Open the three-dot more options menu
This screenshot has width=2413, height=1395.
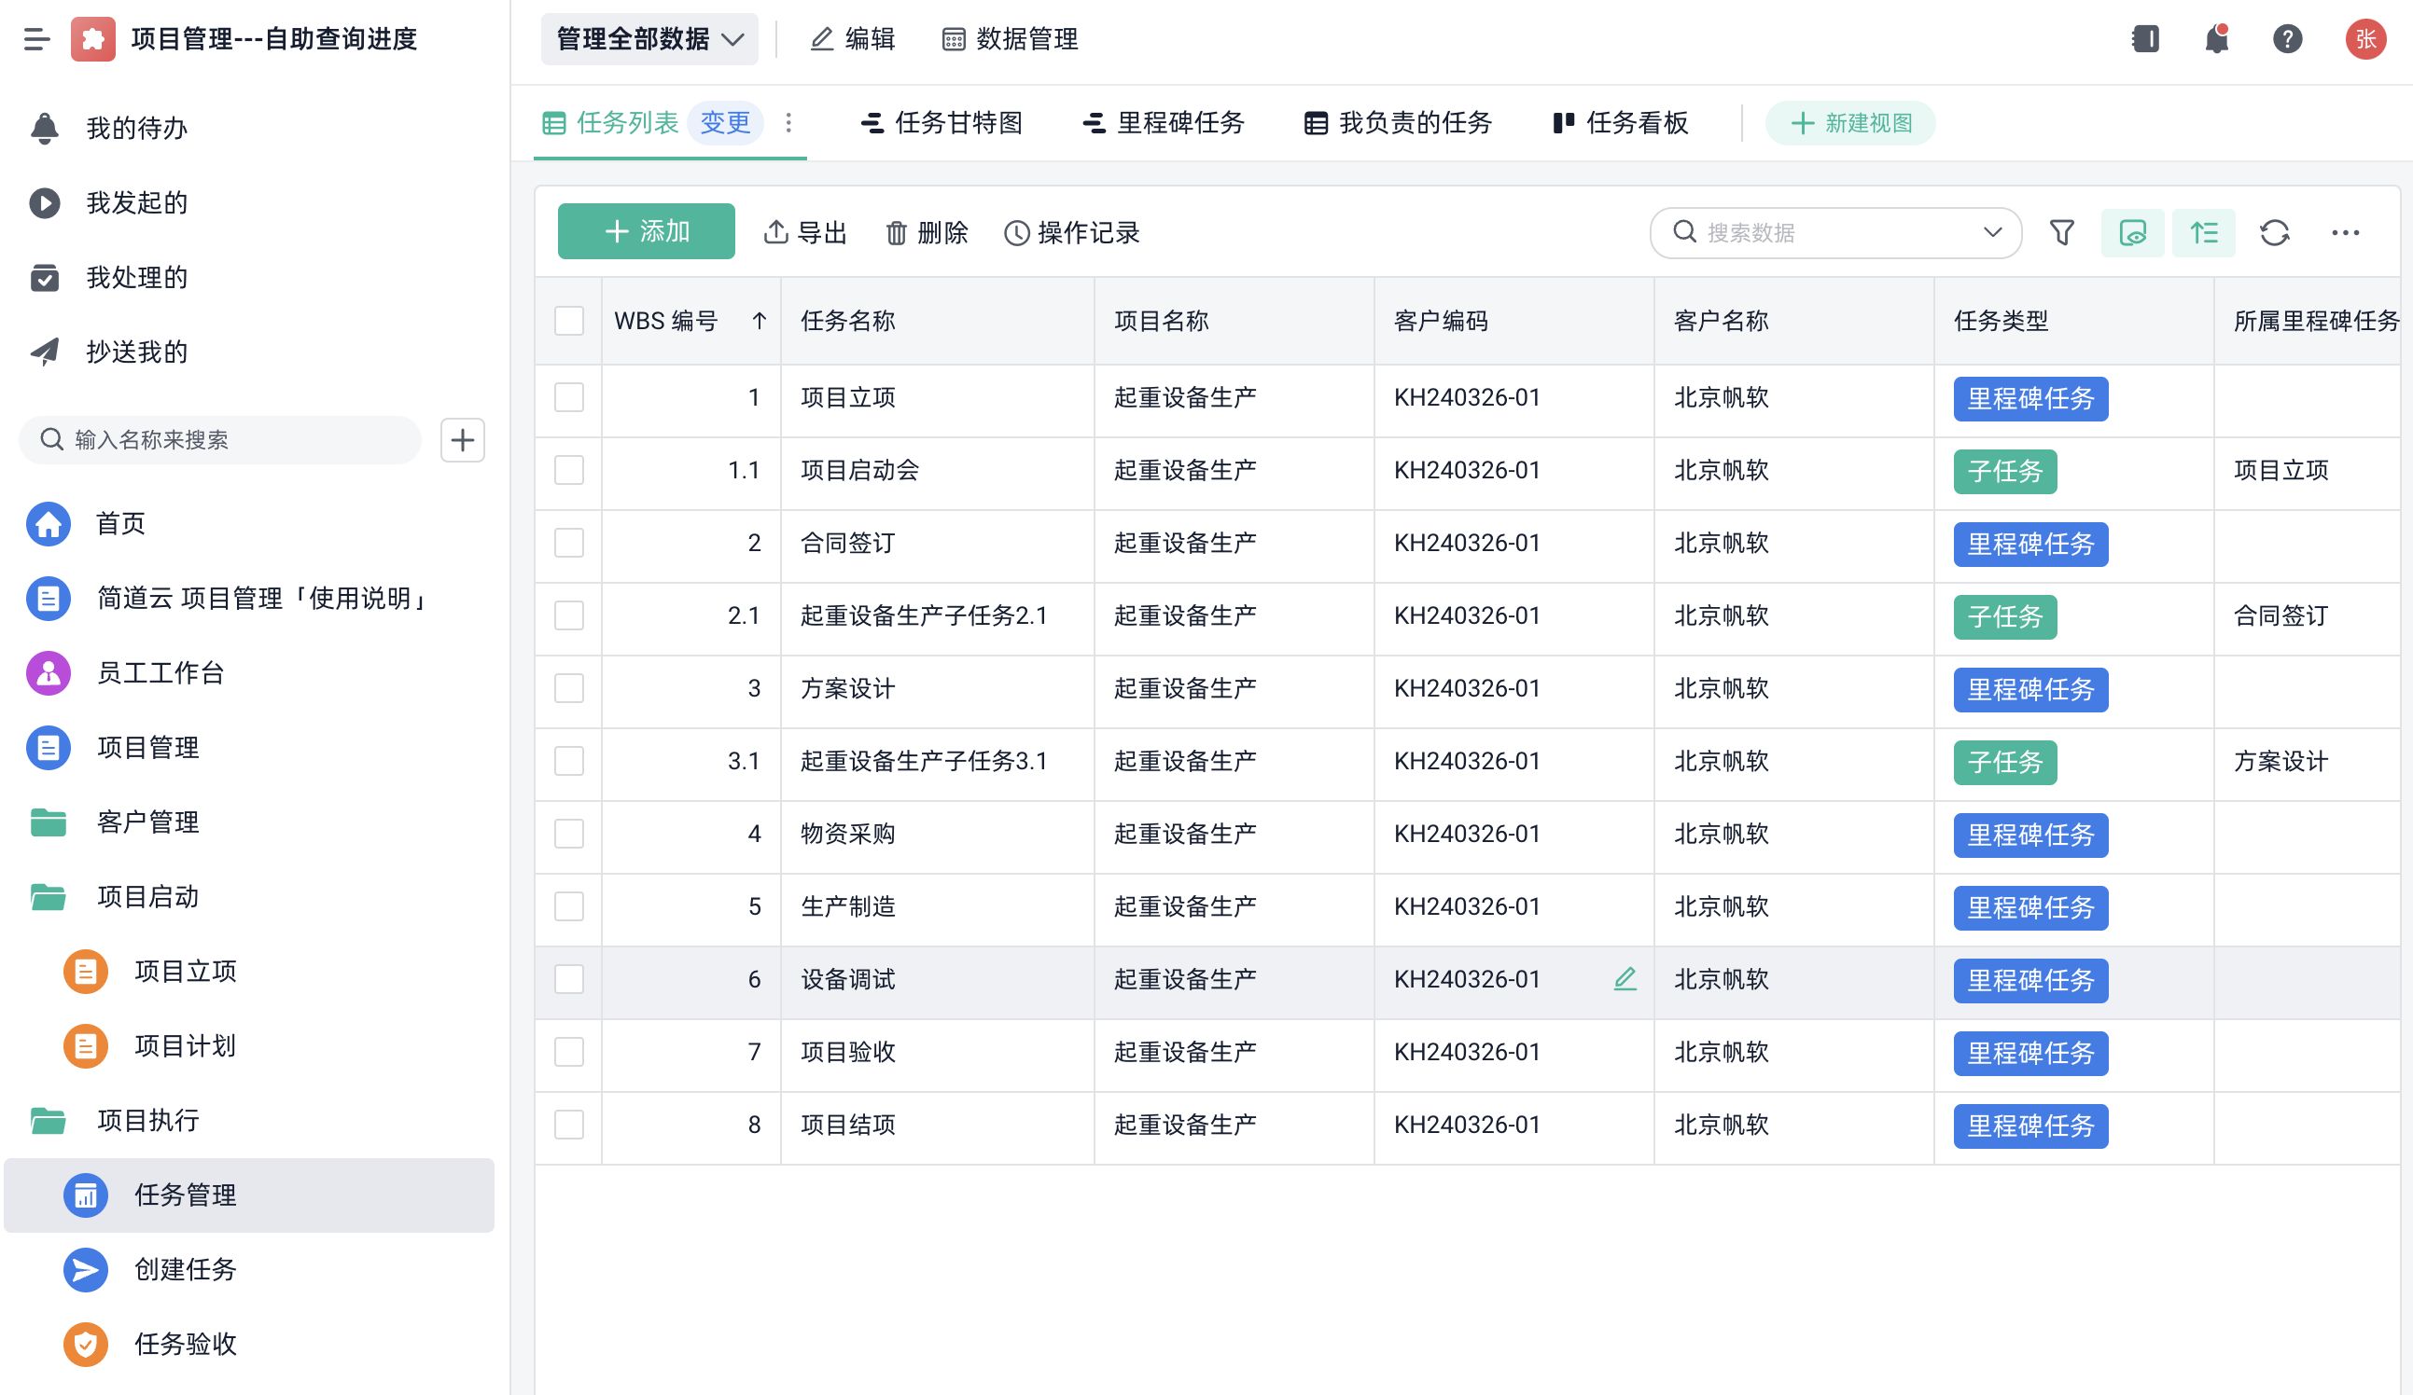pos(2345,232)
